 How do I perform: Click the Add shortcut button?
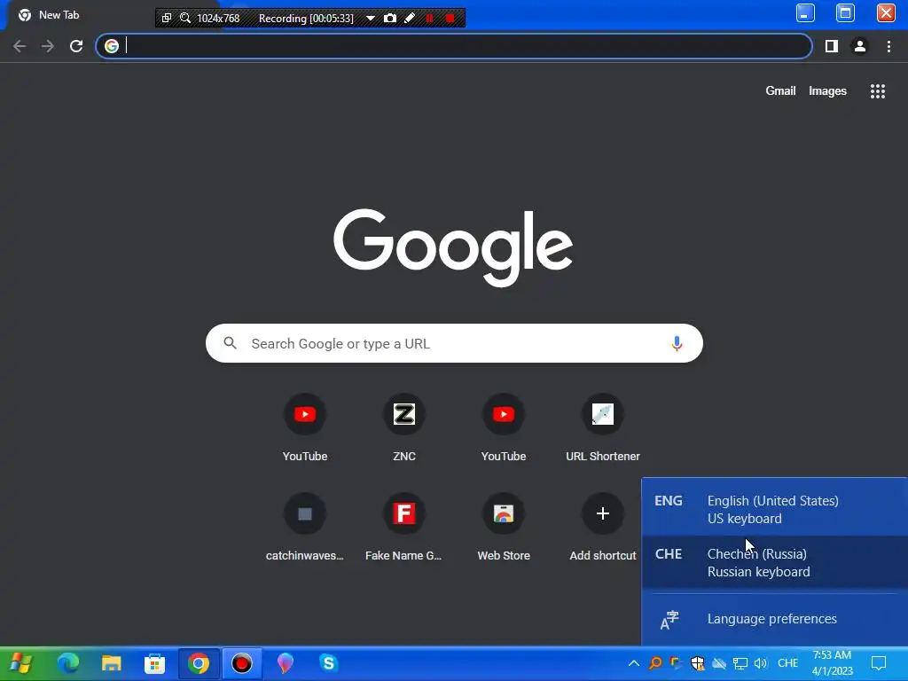[x=602, y=527]
